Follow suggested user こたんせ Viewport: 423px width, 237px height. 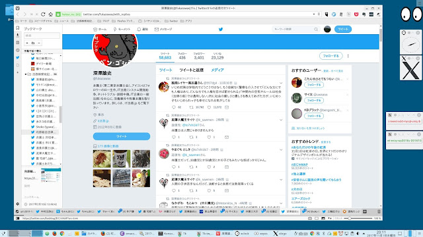[x=314, y=85]
